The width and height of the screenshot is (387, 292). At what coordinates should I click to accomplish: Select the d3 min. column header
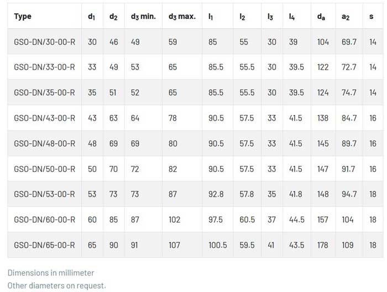(143, 17)
